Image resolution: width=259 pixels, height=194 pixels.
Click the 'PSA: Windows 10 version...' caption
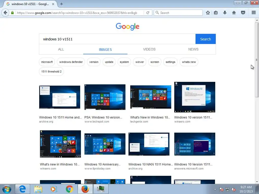(103, 117)
